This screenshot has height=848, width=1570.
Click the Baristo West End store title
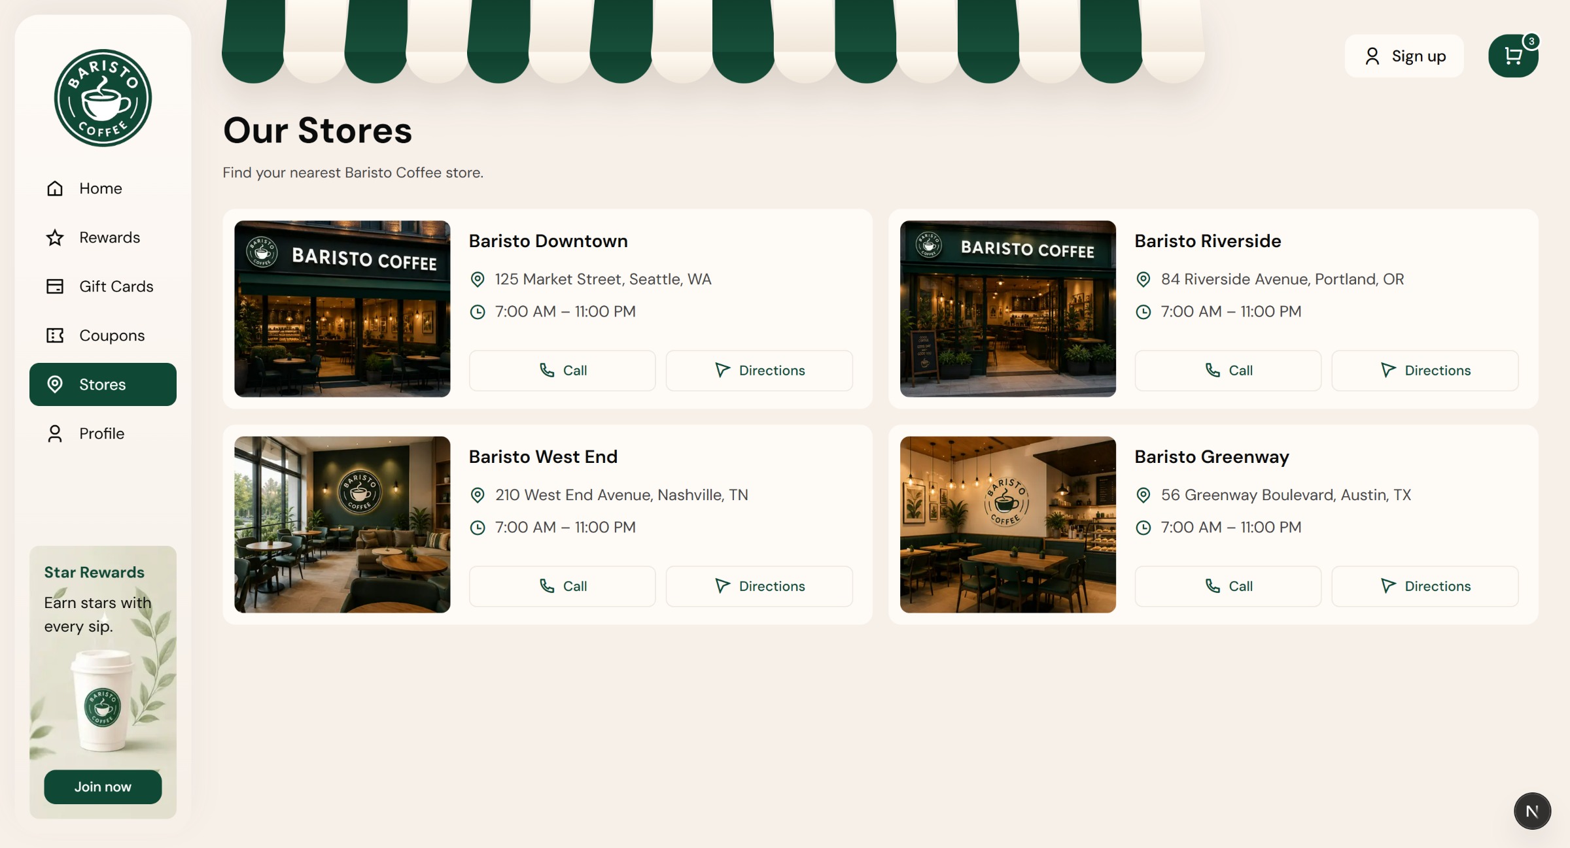(x=543, y=457)
